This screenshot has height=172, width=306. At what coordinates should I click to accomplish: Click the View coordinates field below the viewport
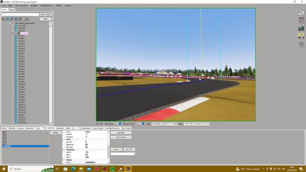(x=164, y=124)
